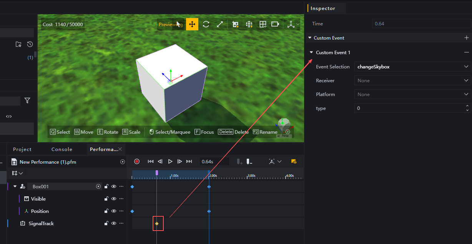Collapse the Custom Event 1 section
This screenshot has width=472, height=244.
[311, 53]
